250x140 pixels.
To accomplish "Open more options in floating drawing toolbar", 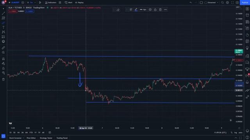I will point(166,10).
